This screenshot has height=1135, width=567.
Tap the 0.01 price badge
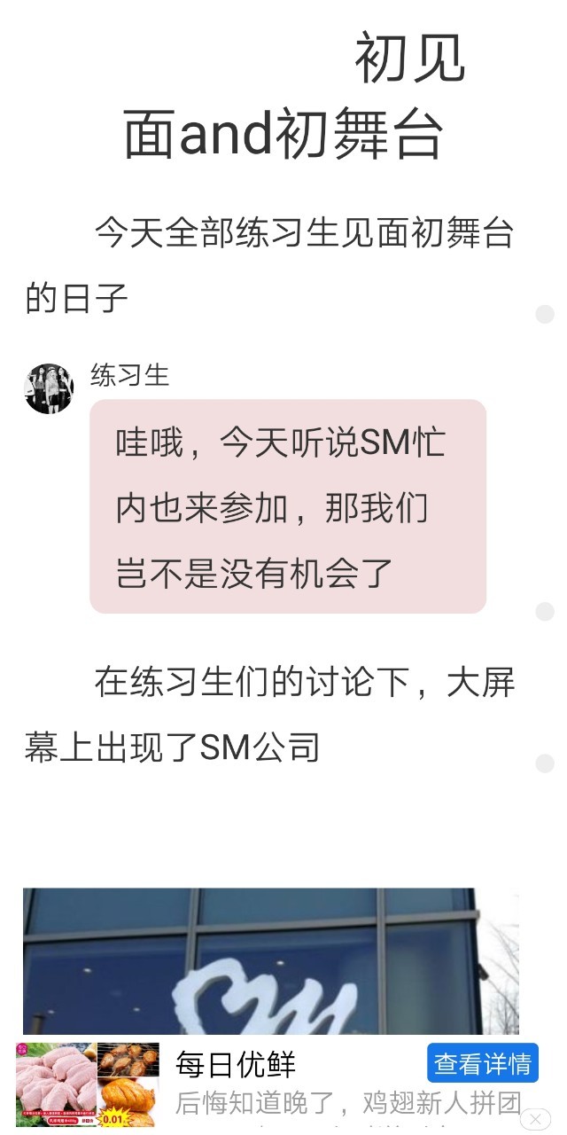pyautogui.click(x=115, y=1118)
